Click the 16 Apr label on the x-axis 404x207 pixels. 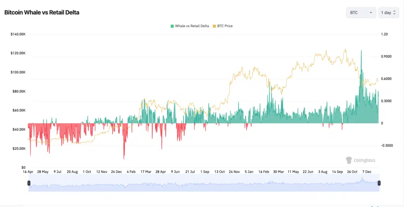28,172
